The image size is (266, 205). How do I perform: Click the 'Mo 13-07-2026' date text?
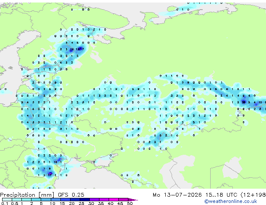click(x=177, y=195)
